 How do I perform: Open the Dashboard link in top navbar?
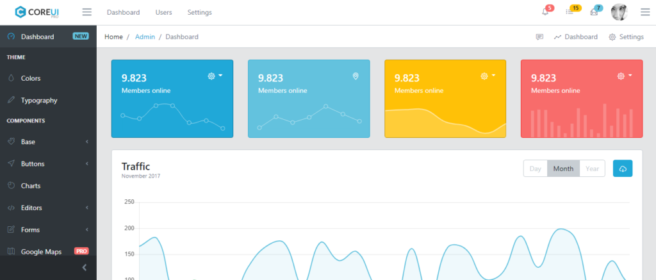[124, 13]
